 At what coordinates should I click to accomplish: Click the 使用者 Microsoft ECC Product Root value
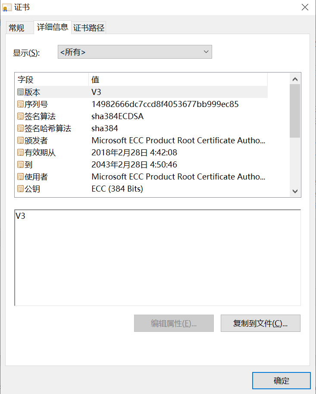(x=178, y=177)
